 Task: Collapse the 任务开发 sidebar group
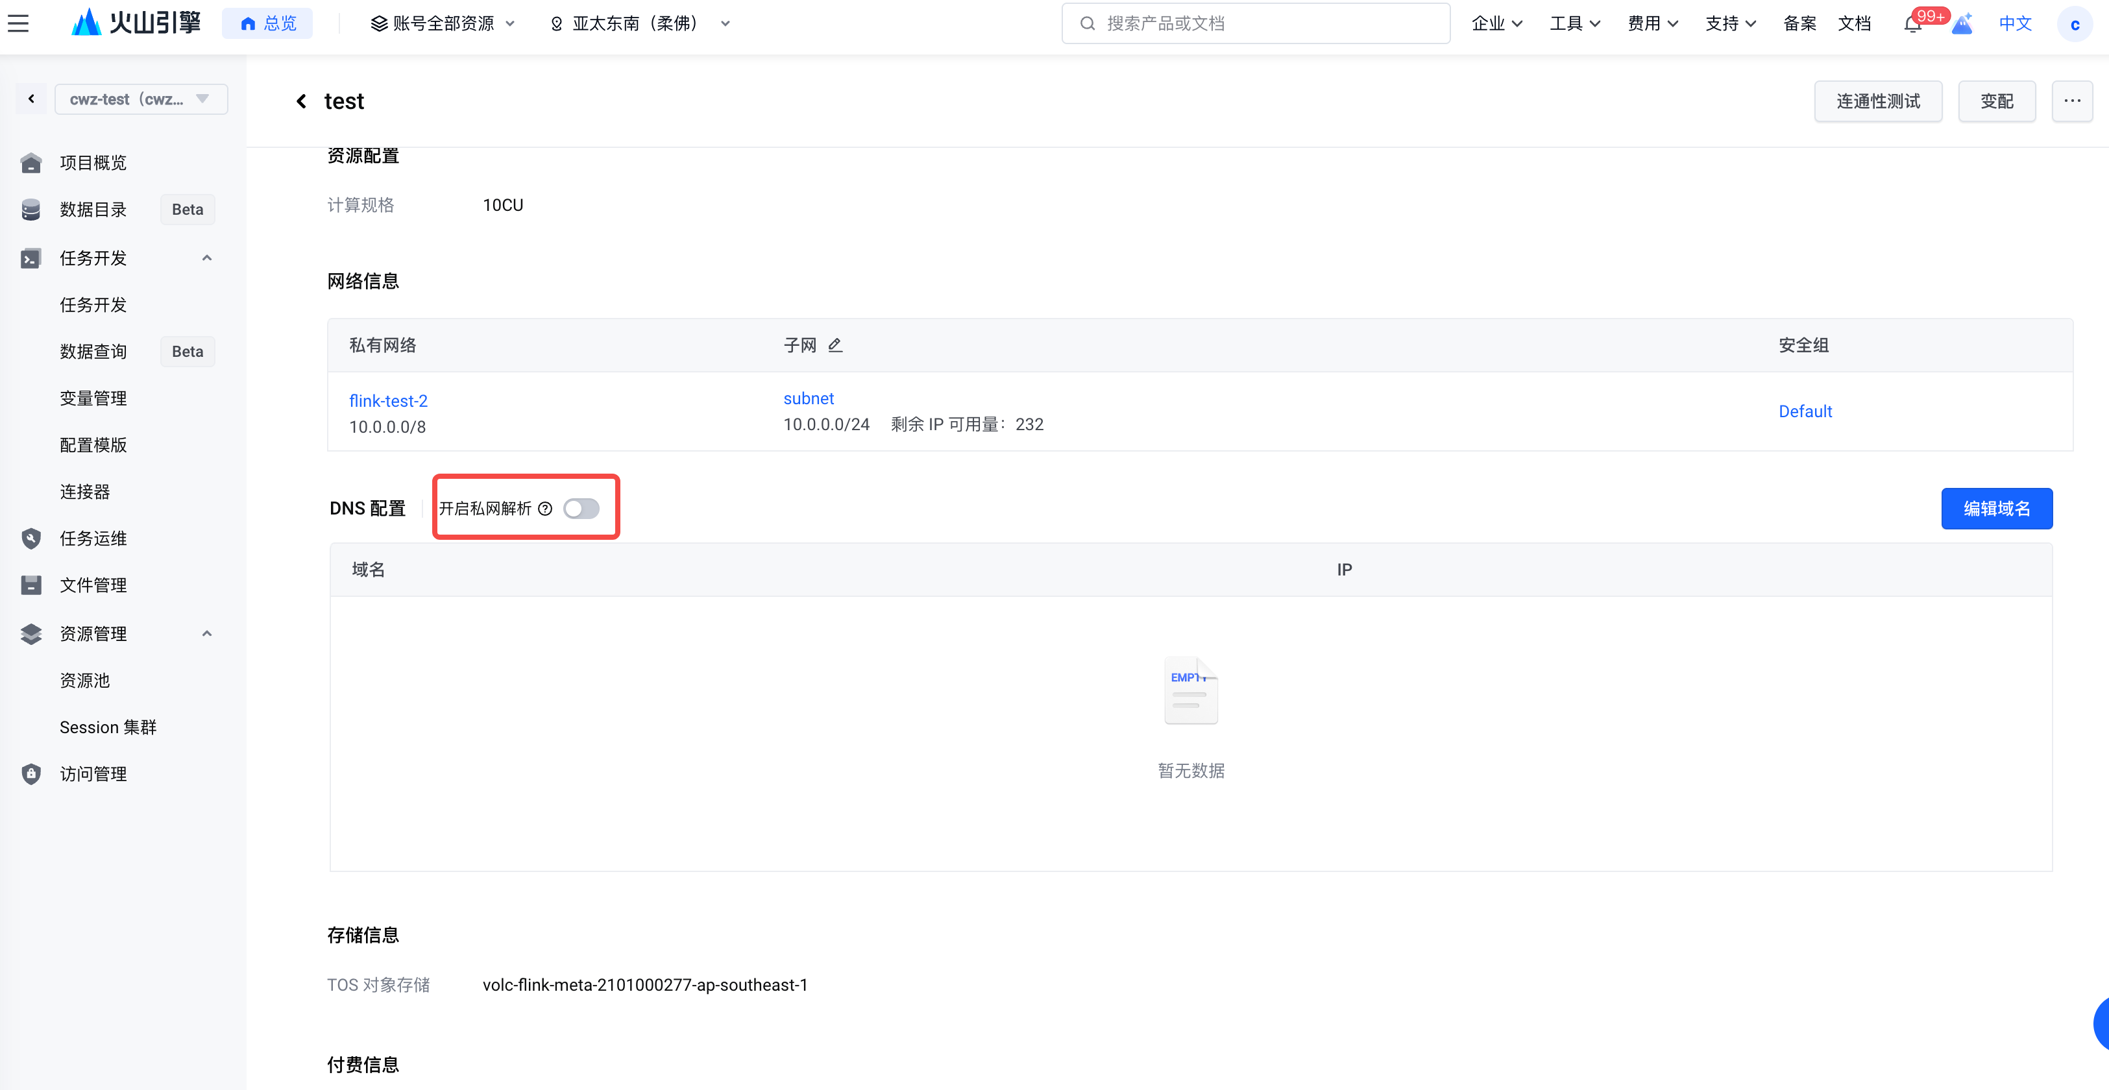coord(207,259)
